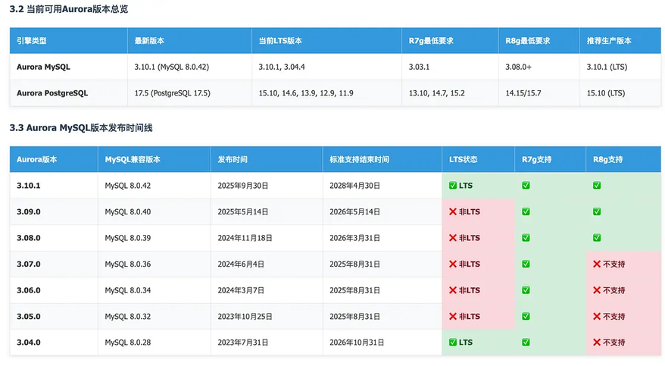The image size is (665, 366).
Task: Click the red X 非LTS icon for 3.06.0
Action: [452, 290]
